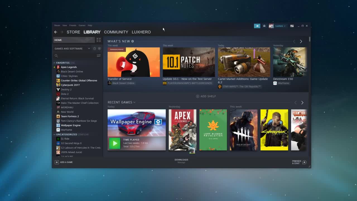Click the forward navigation arrow

coord(62,32)
